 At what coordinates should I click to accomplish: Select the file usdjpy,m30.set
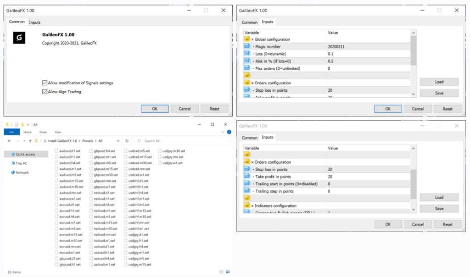172,151
